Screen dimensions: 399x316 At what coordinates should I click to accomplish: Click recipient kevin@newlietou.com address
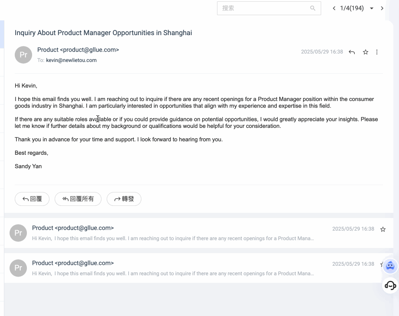pos(71,60)
